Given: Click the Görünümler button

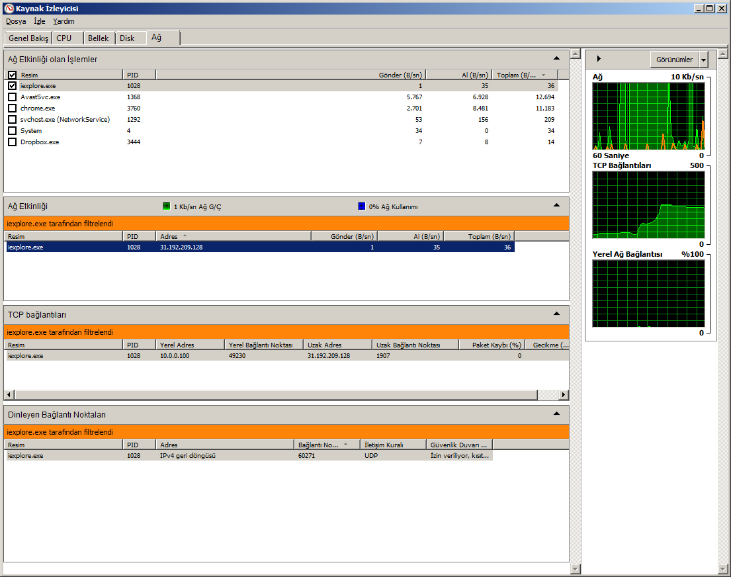Looking at the screenshot, I should [x=675, y=60].
